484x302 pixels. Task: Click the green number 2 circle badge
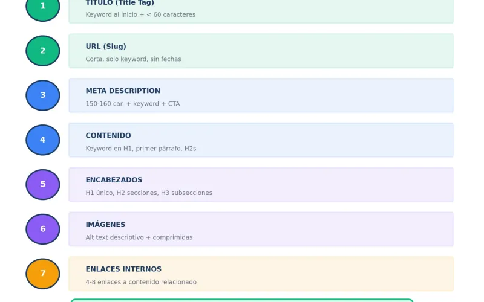click(x=43, y=51)
